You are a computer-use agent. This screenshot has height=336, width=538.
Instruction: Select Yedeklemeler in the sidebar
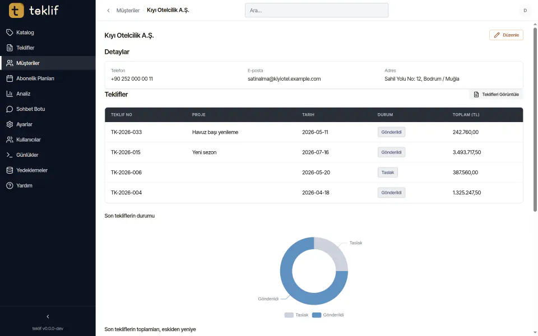48,170
